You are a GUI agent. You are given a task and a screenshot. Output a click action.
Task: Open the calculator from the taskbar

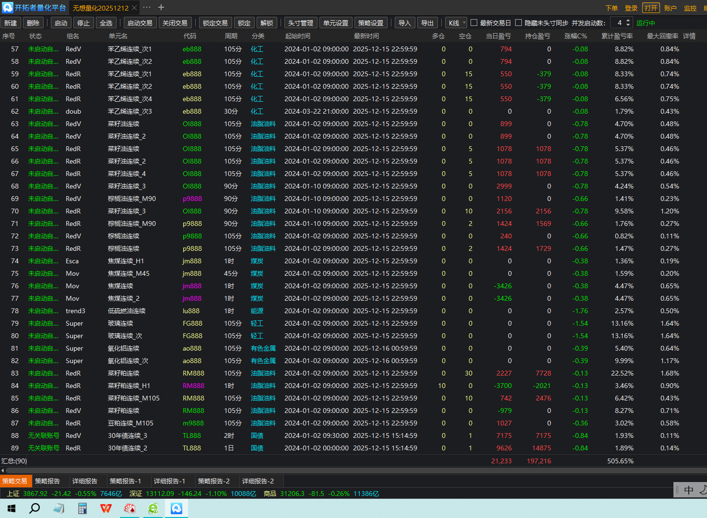[82, 508]
